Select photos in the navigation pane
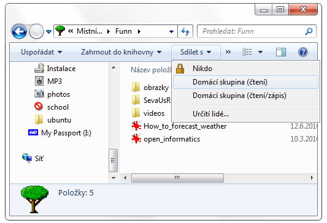The image size is (327, 223). (58, 94)
